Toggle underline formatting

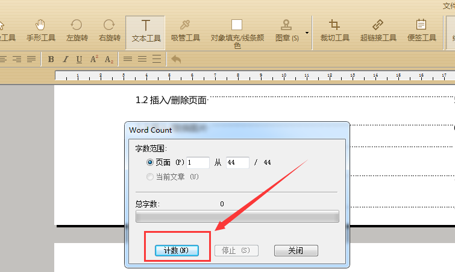(79, 59)
